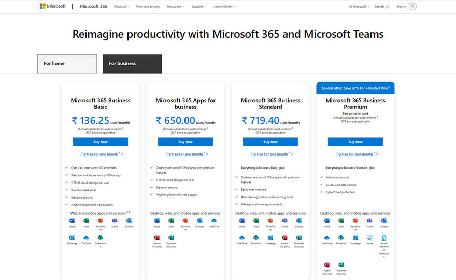Expand the Support dropdown menu
This screenshot has width=456, height=280.
(x=199, y=6)
